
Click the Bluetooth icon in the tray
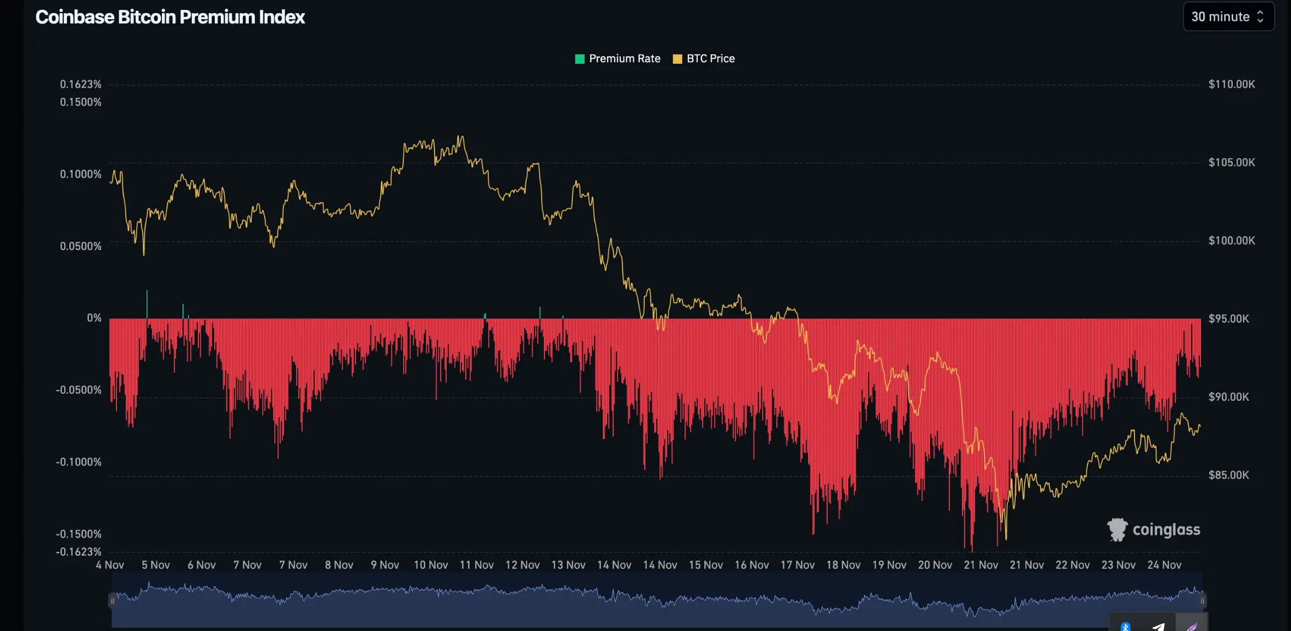point(1125,627)
